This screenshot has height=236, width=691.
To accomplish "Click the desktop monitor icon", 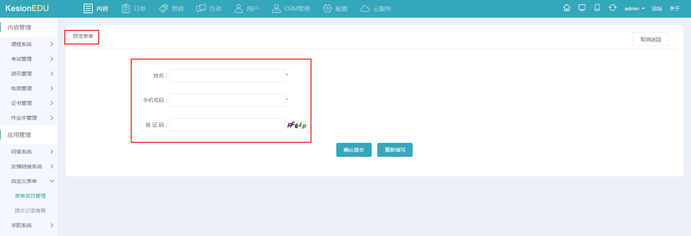I will (x=582, y=8).
